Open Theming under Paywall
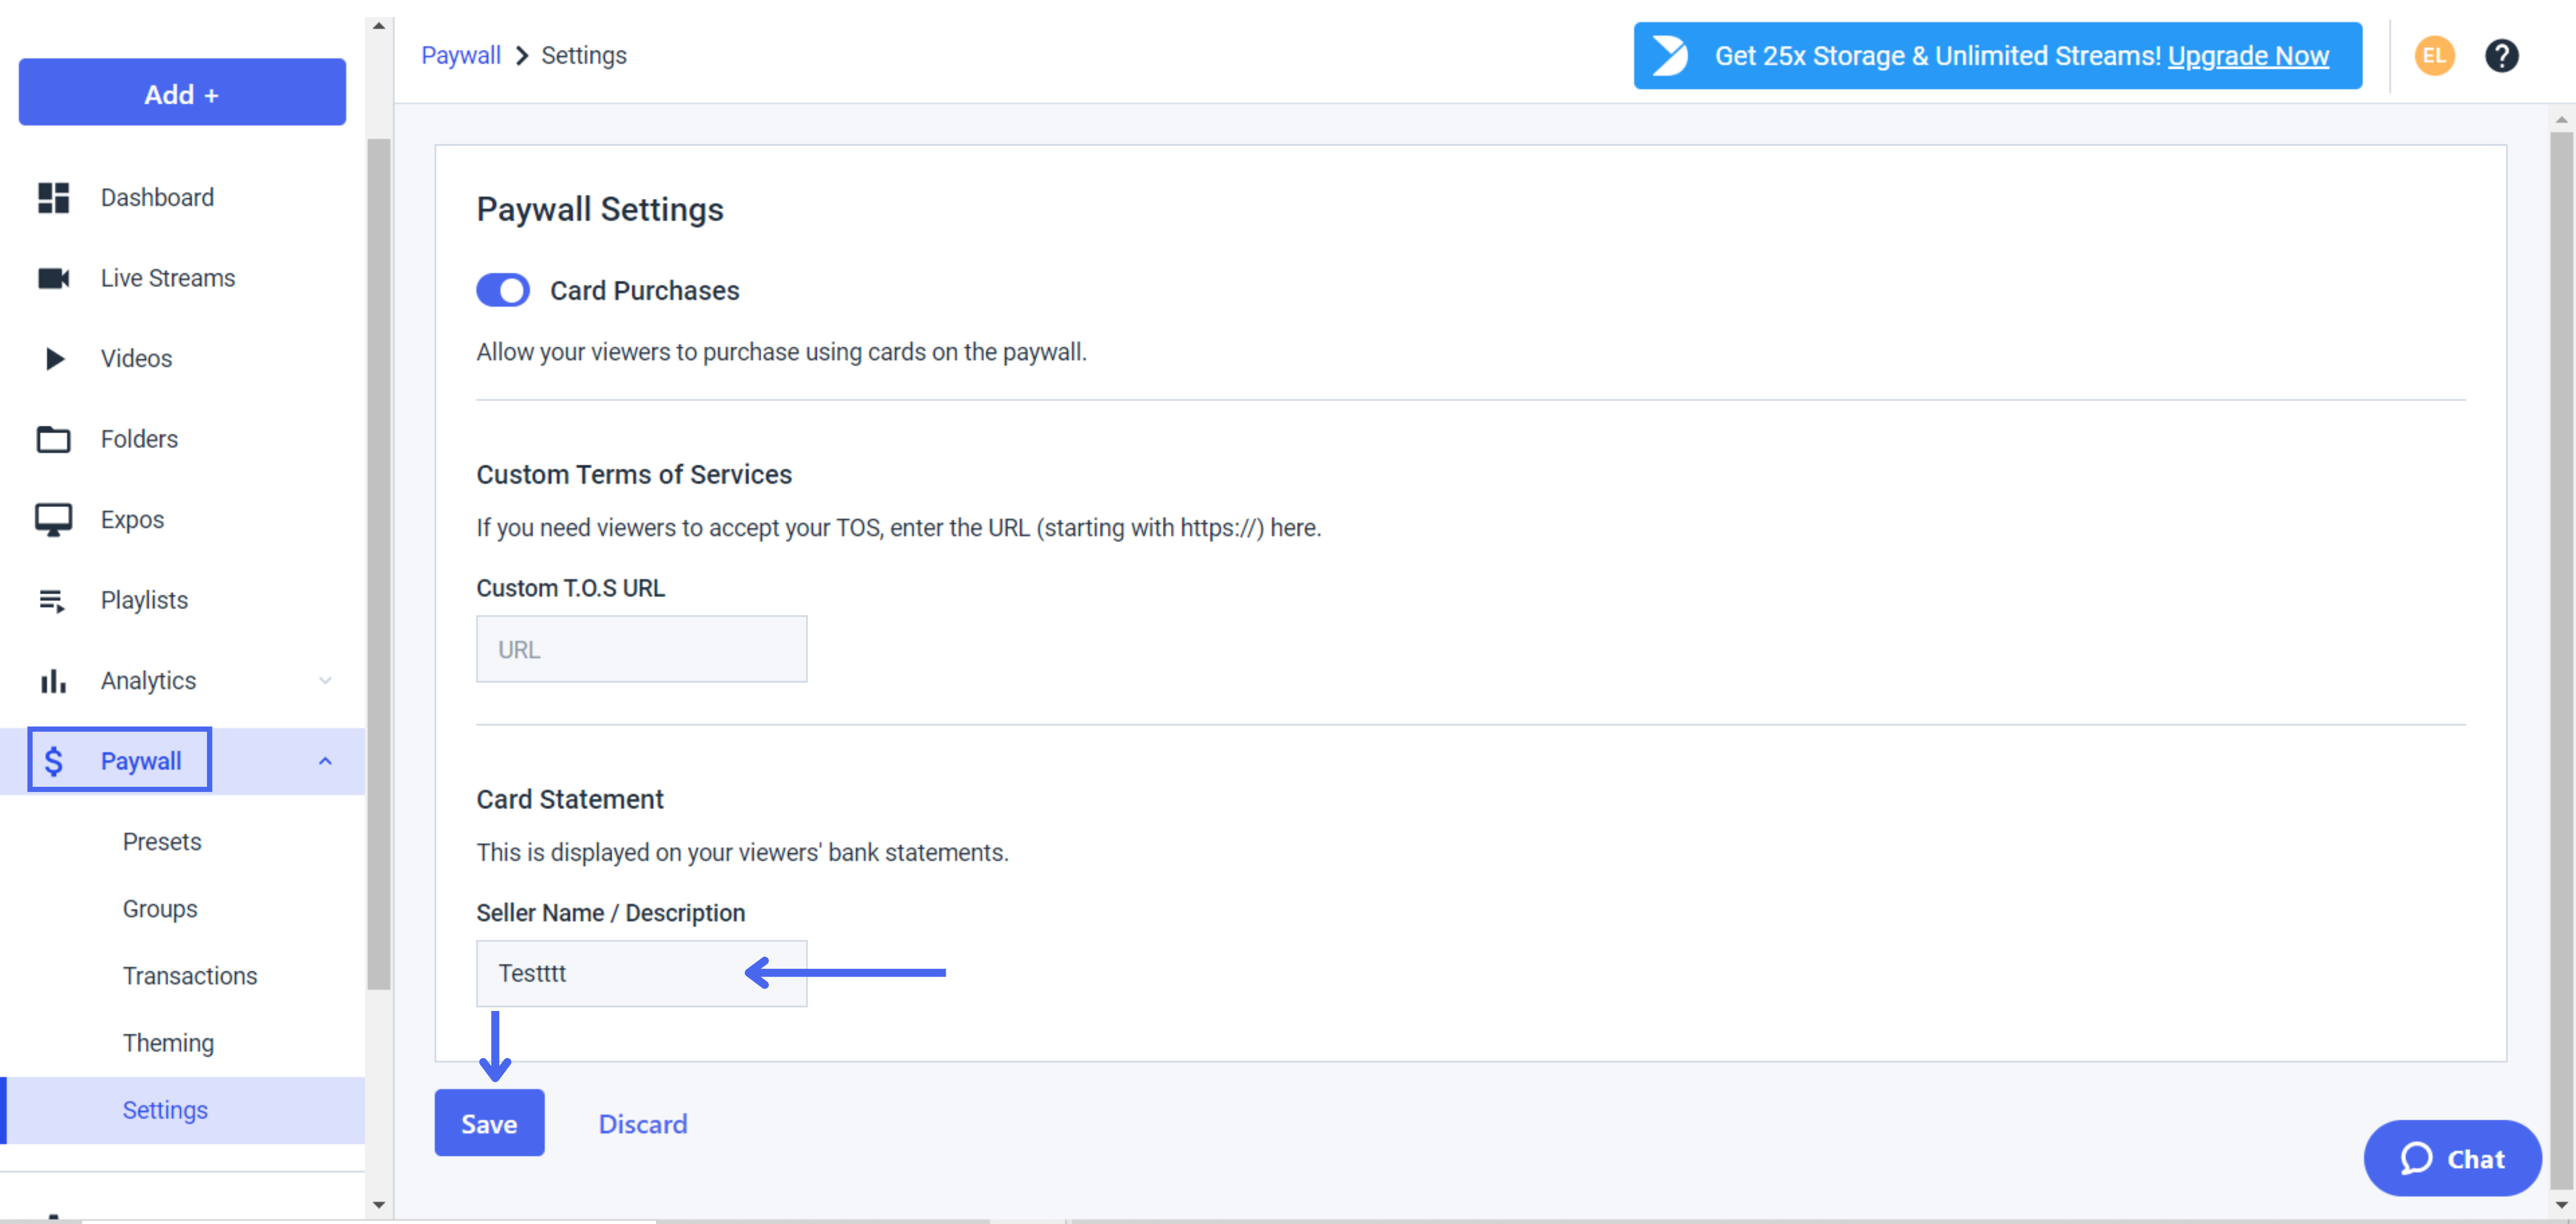This screenshot has height=1224, width=2576. click(168, 1043)
